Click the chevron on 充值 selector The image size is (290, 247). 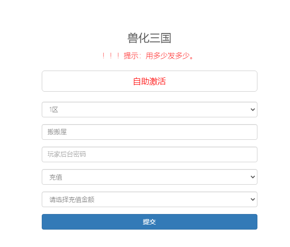pos(252,177)
